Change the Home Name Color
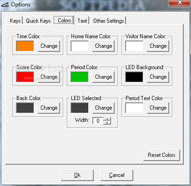This screenshot has height=186, width=191. click(x=103, y=46)
